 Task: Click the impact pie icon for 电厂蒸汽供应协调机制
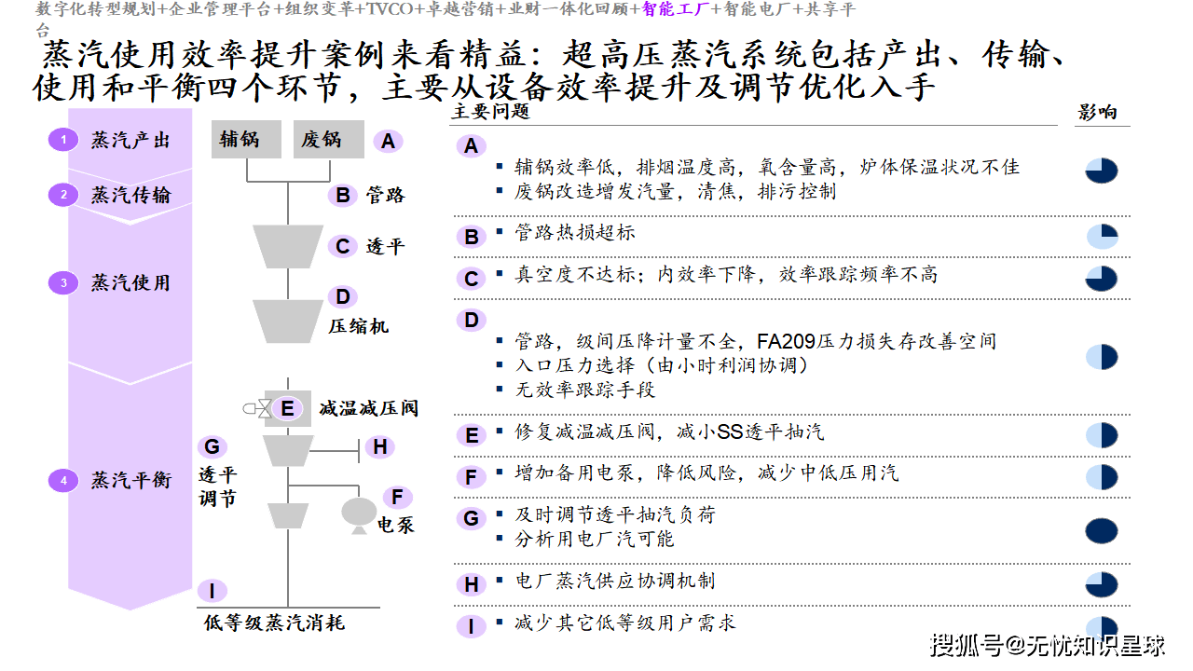pyautogui.click(x=1101, y=584)
